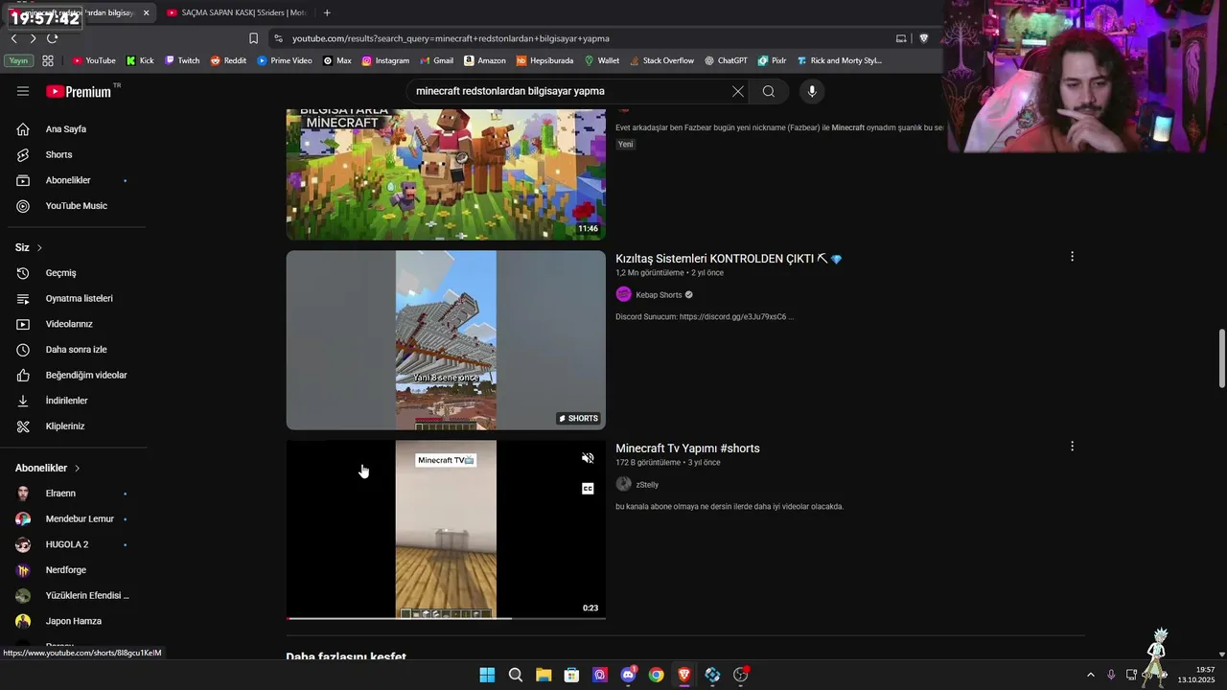Toggle captions on the preview video
Screen dimensions: 1227x690
click(588, 489)
